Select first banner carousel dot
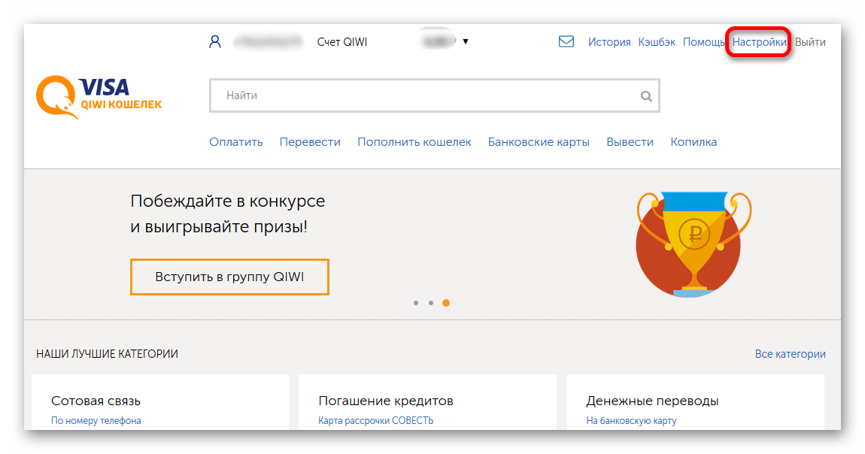 coord(416,303)
